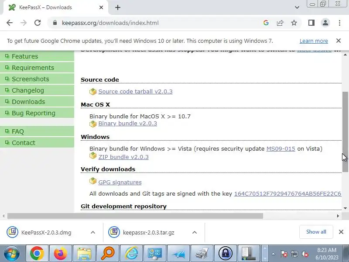Click the vertical scrollbar up arrow
The width and height of the screenshot is (349, 262).
pyautogui.click(x=345, y=55)
